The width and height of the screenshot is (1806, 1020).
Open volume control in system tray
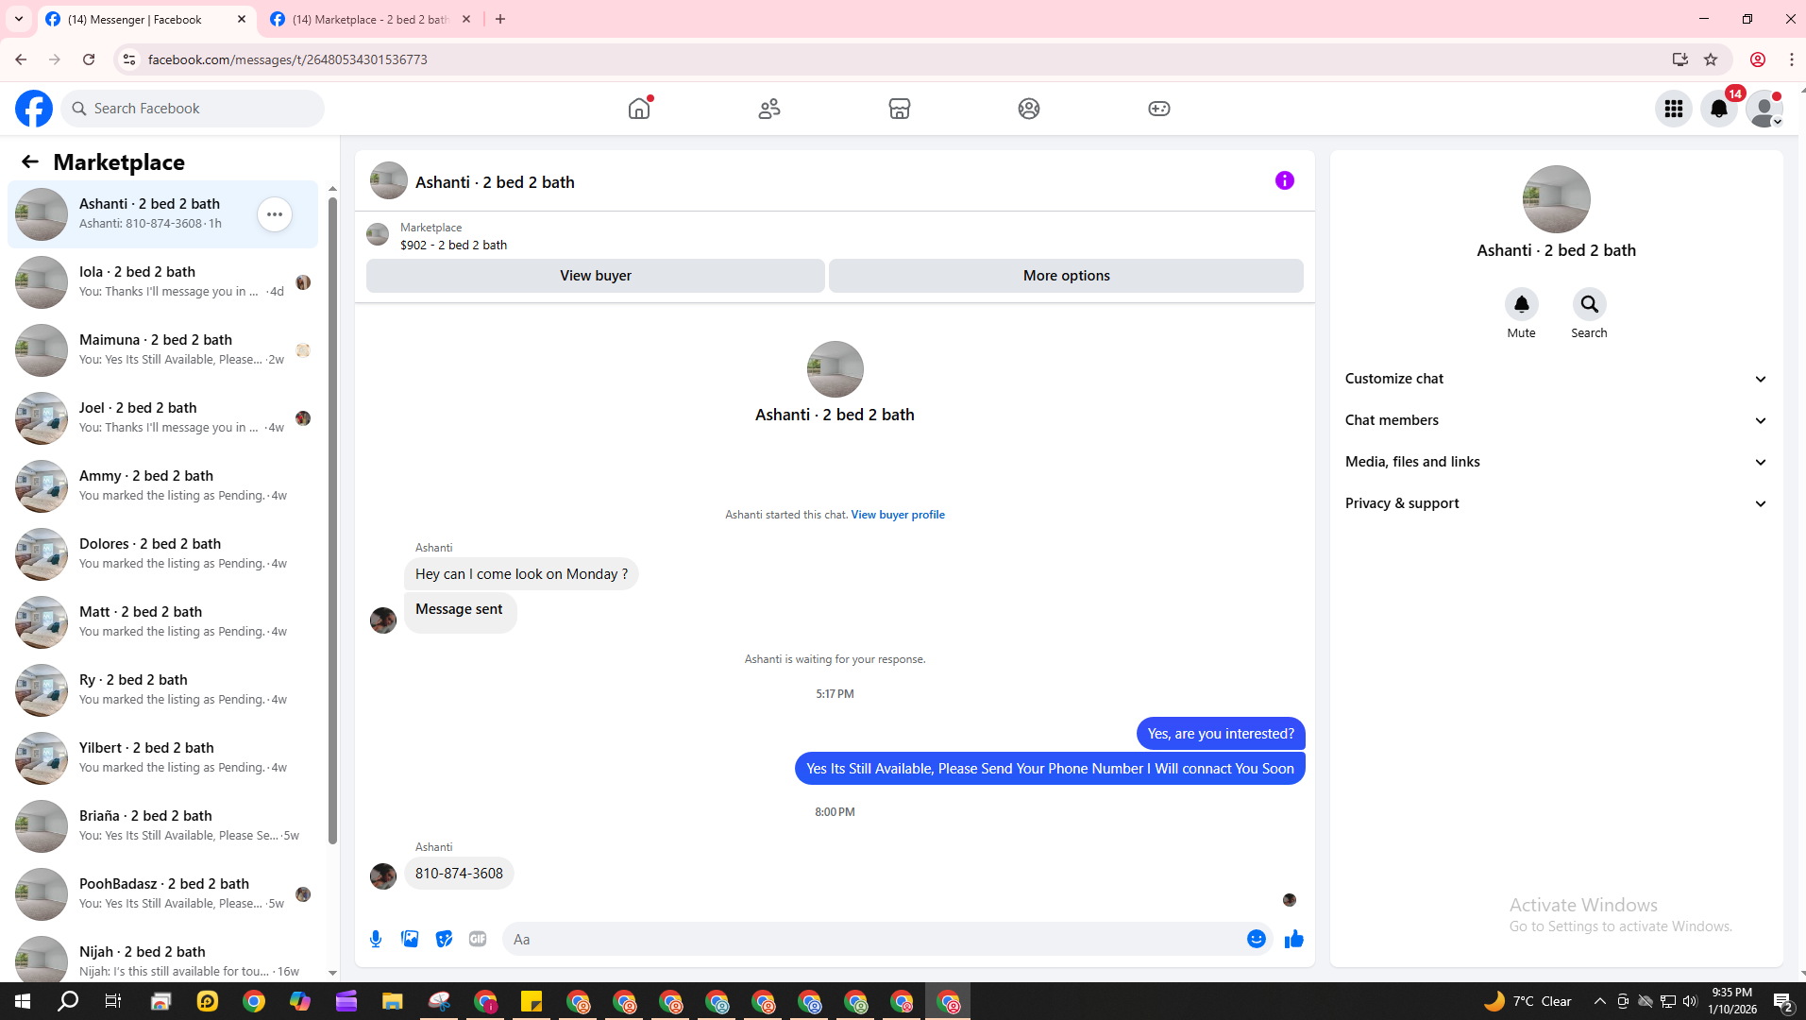pos(1690,1001)
